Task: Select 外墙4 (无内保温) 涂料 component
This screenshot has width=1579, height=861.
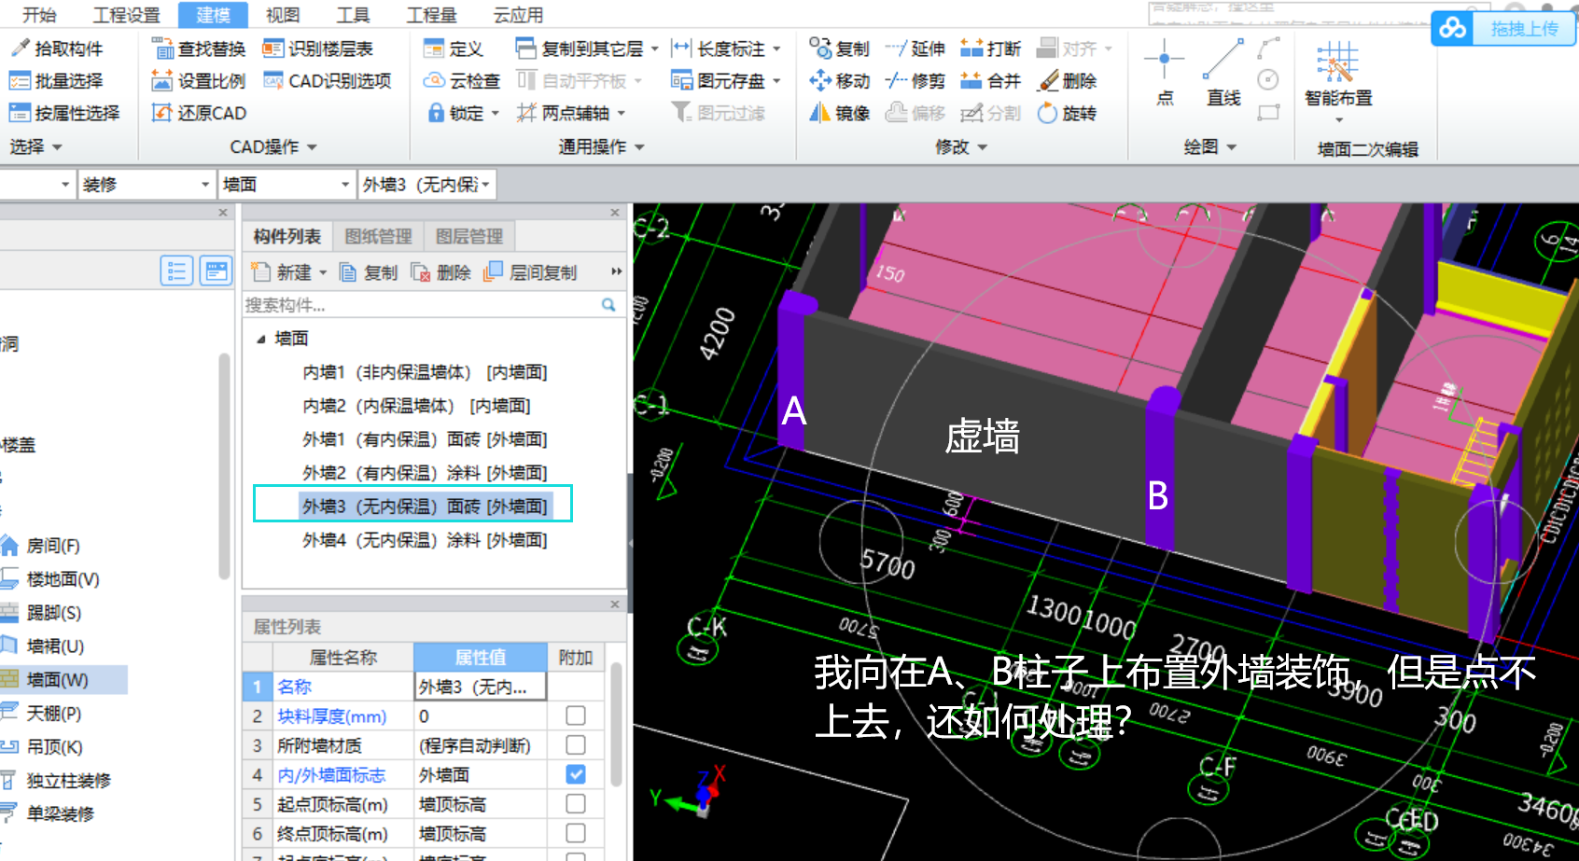Action: (425, 540)
